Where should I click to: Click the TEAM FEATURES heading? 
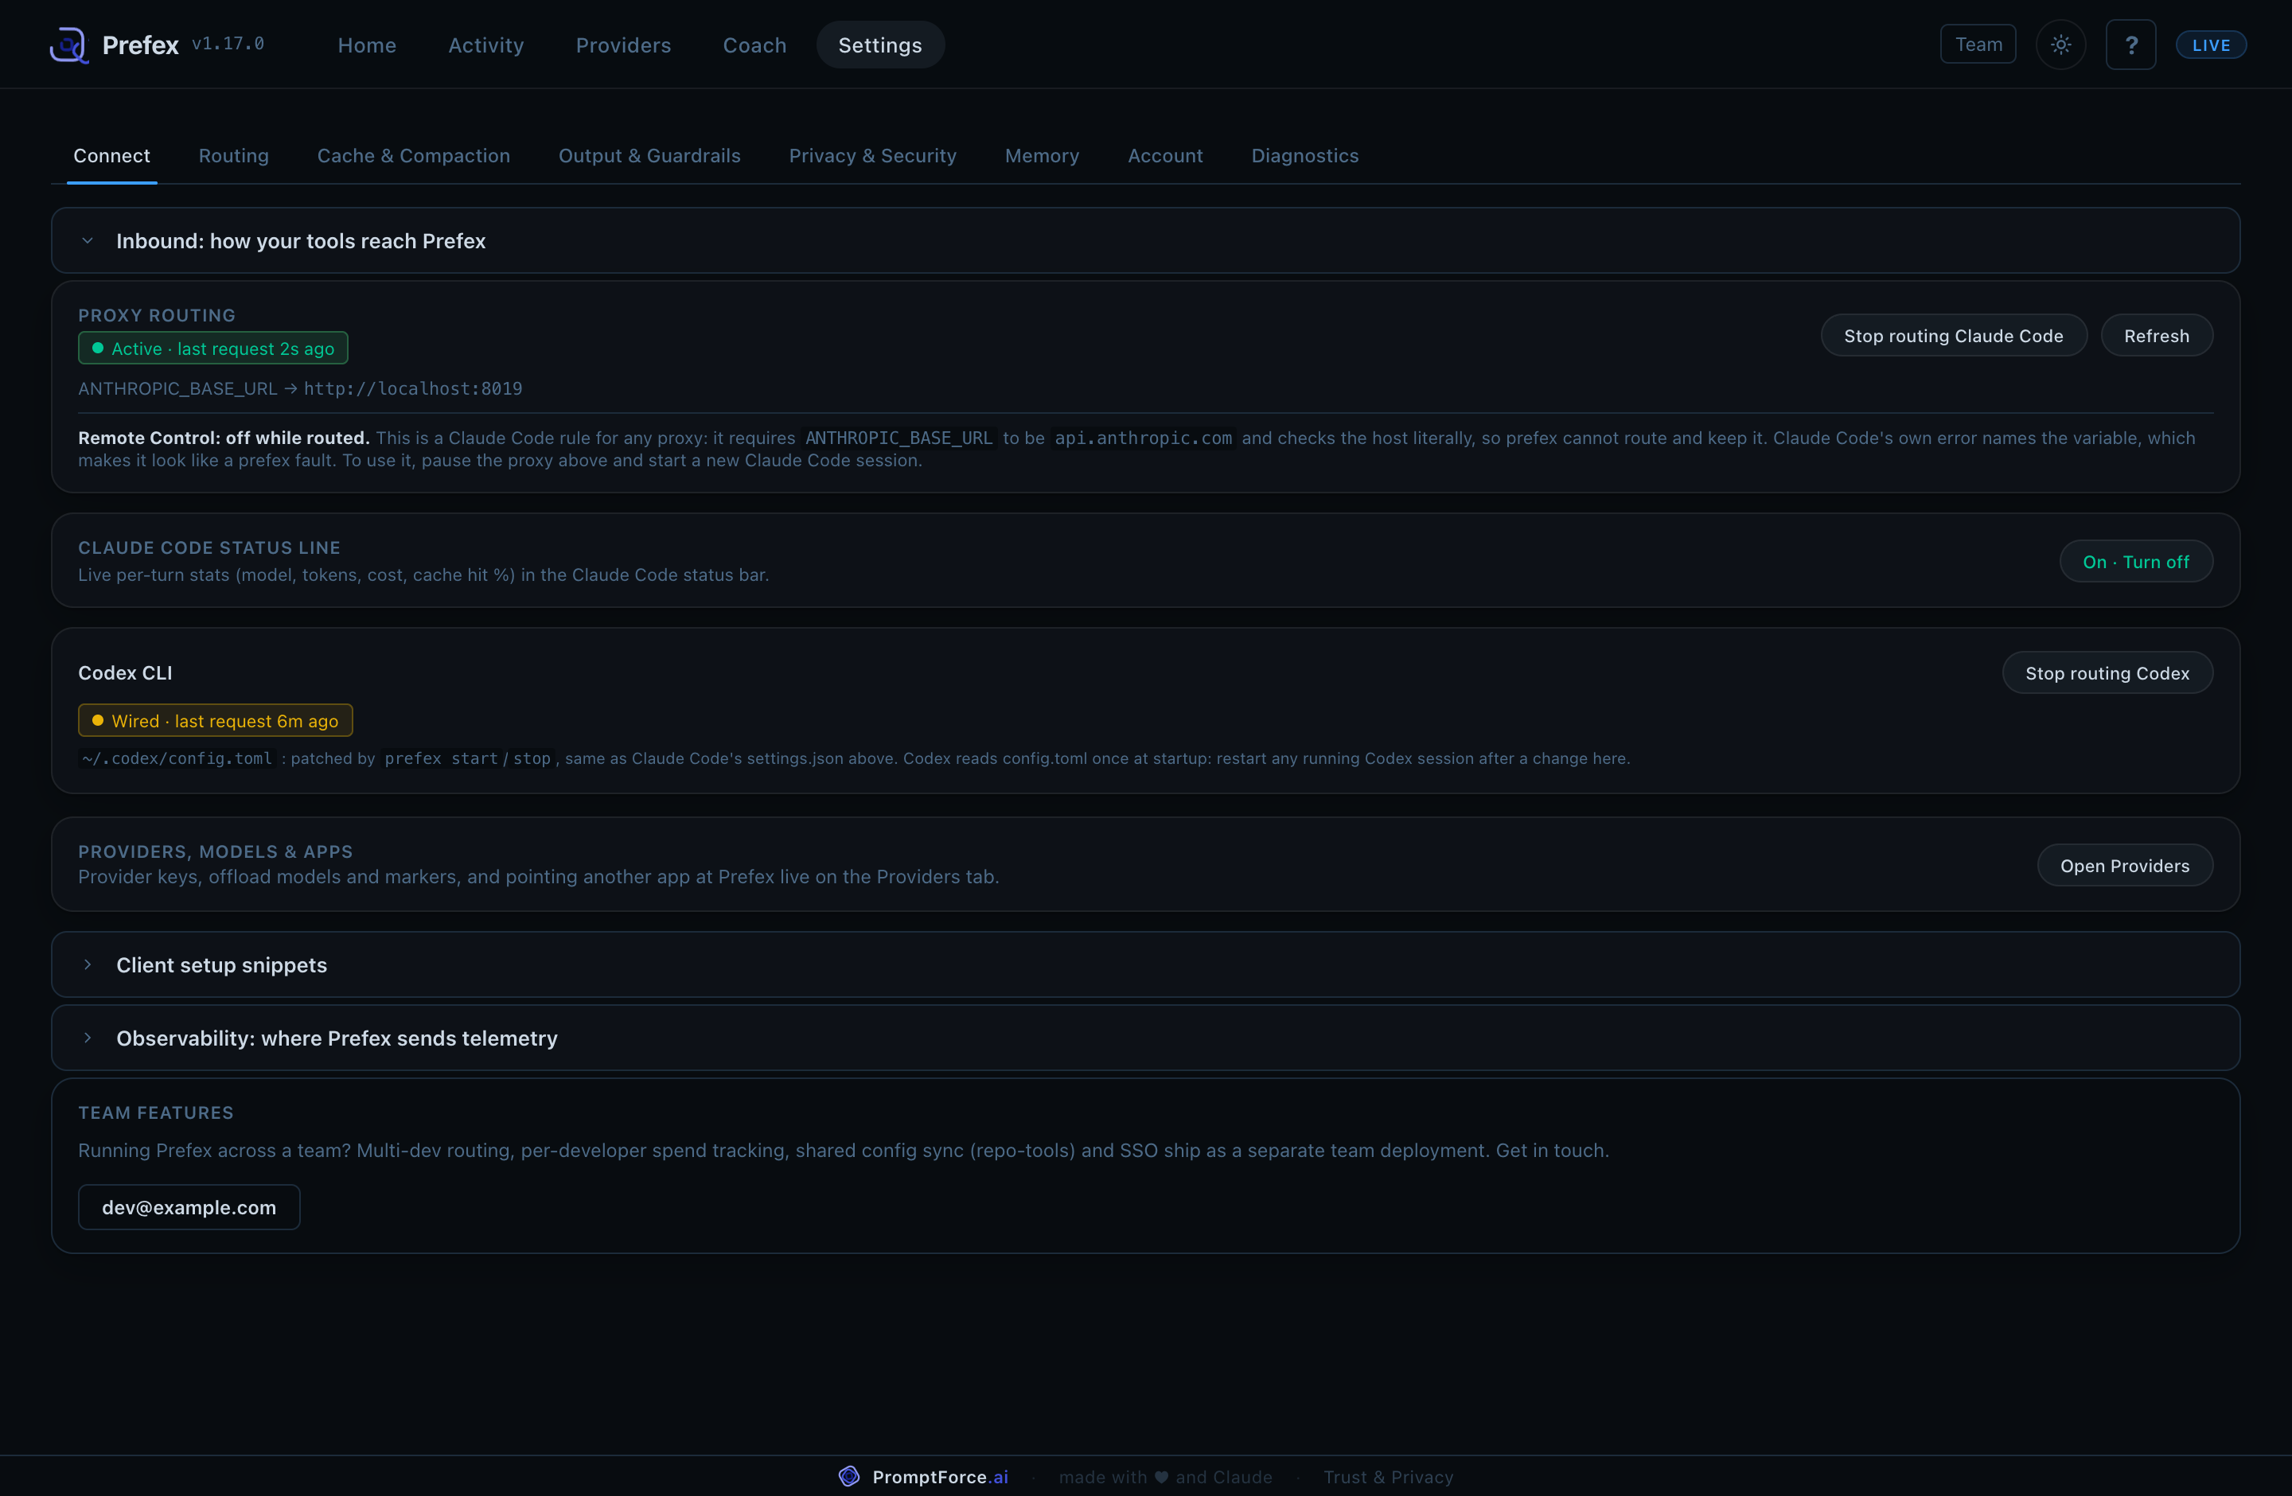pyautogui.click(x=156, y=1113)
